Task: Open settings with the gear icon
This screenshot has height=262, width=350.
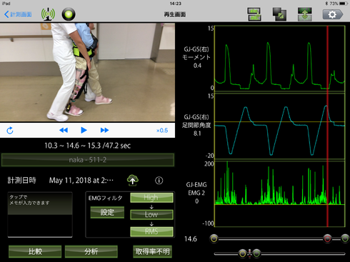Action: [x=333, y=14]
